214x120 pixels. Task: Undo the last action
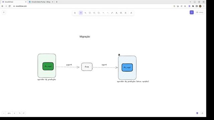tap(20, 113)
